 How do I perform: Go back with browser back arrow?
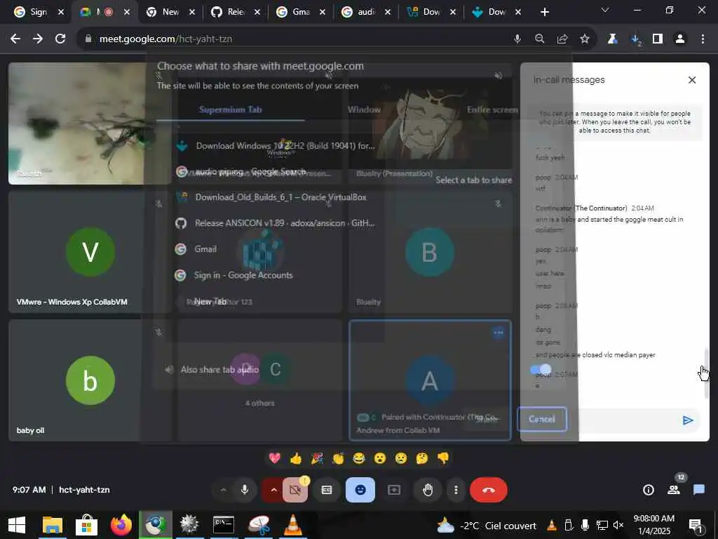pos(15,39)
